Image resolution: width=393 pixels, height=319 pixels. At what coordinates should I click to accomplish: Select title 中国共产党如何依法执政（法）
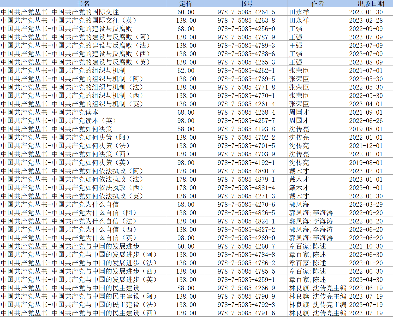tap(72, 179)
